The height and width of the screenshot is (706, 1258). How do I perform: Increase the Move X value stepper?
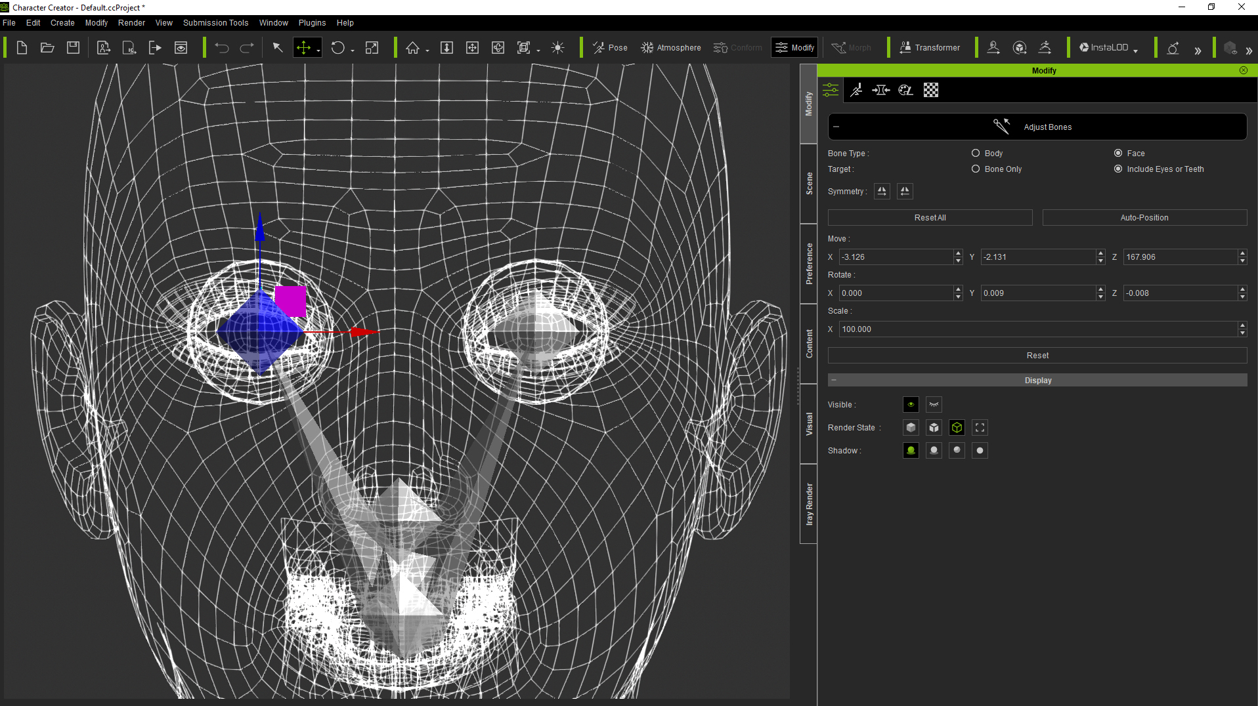(958, 253)
